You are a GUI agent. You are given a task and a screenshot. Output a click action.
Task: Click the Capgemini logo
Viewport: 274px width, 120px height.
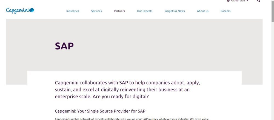20,10
